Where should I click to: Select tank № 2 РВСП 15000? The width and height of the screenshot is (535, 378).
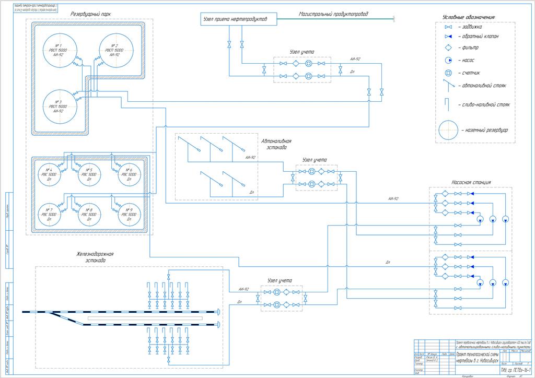(x=116, y=50)
